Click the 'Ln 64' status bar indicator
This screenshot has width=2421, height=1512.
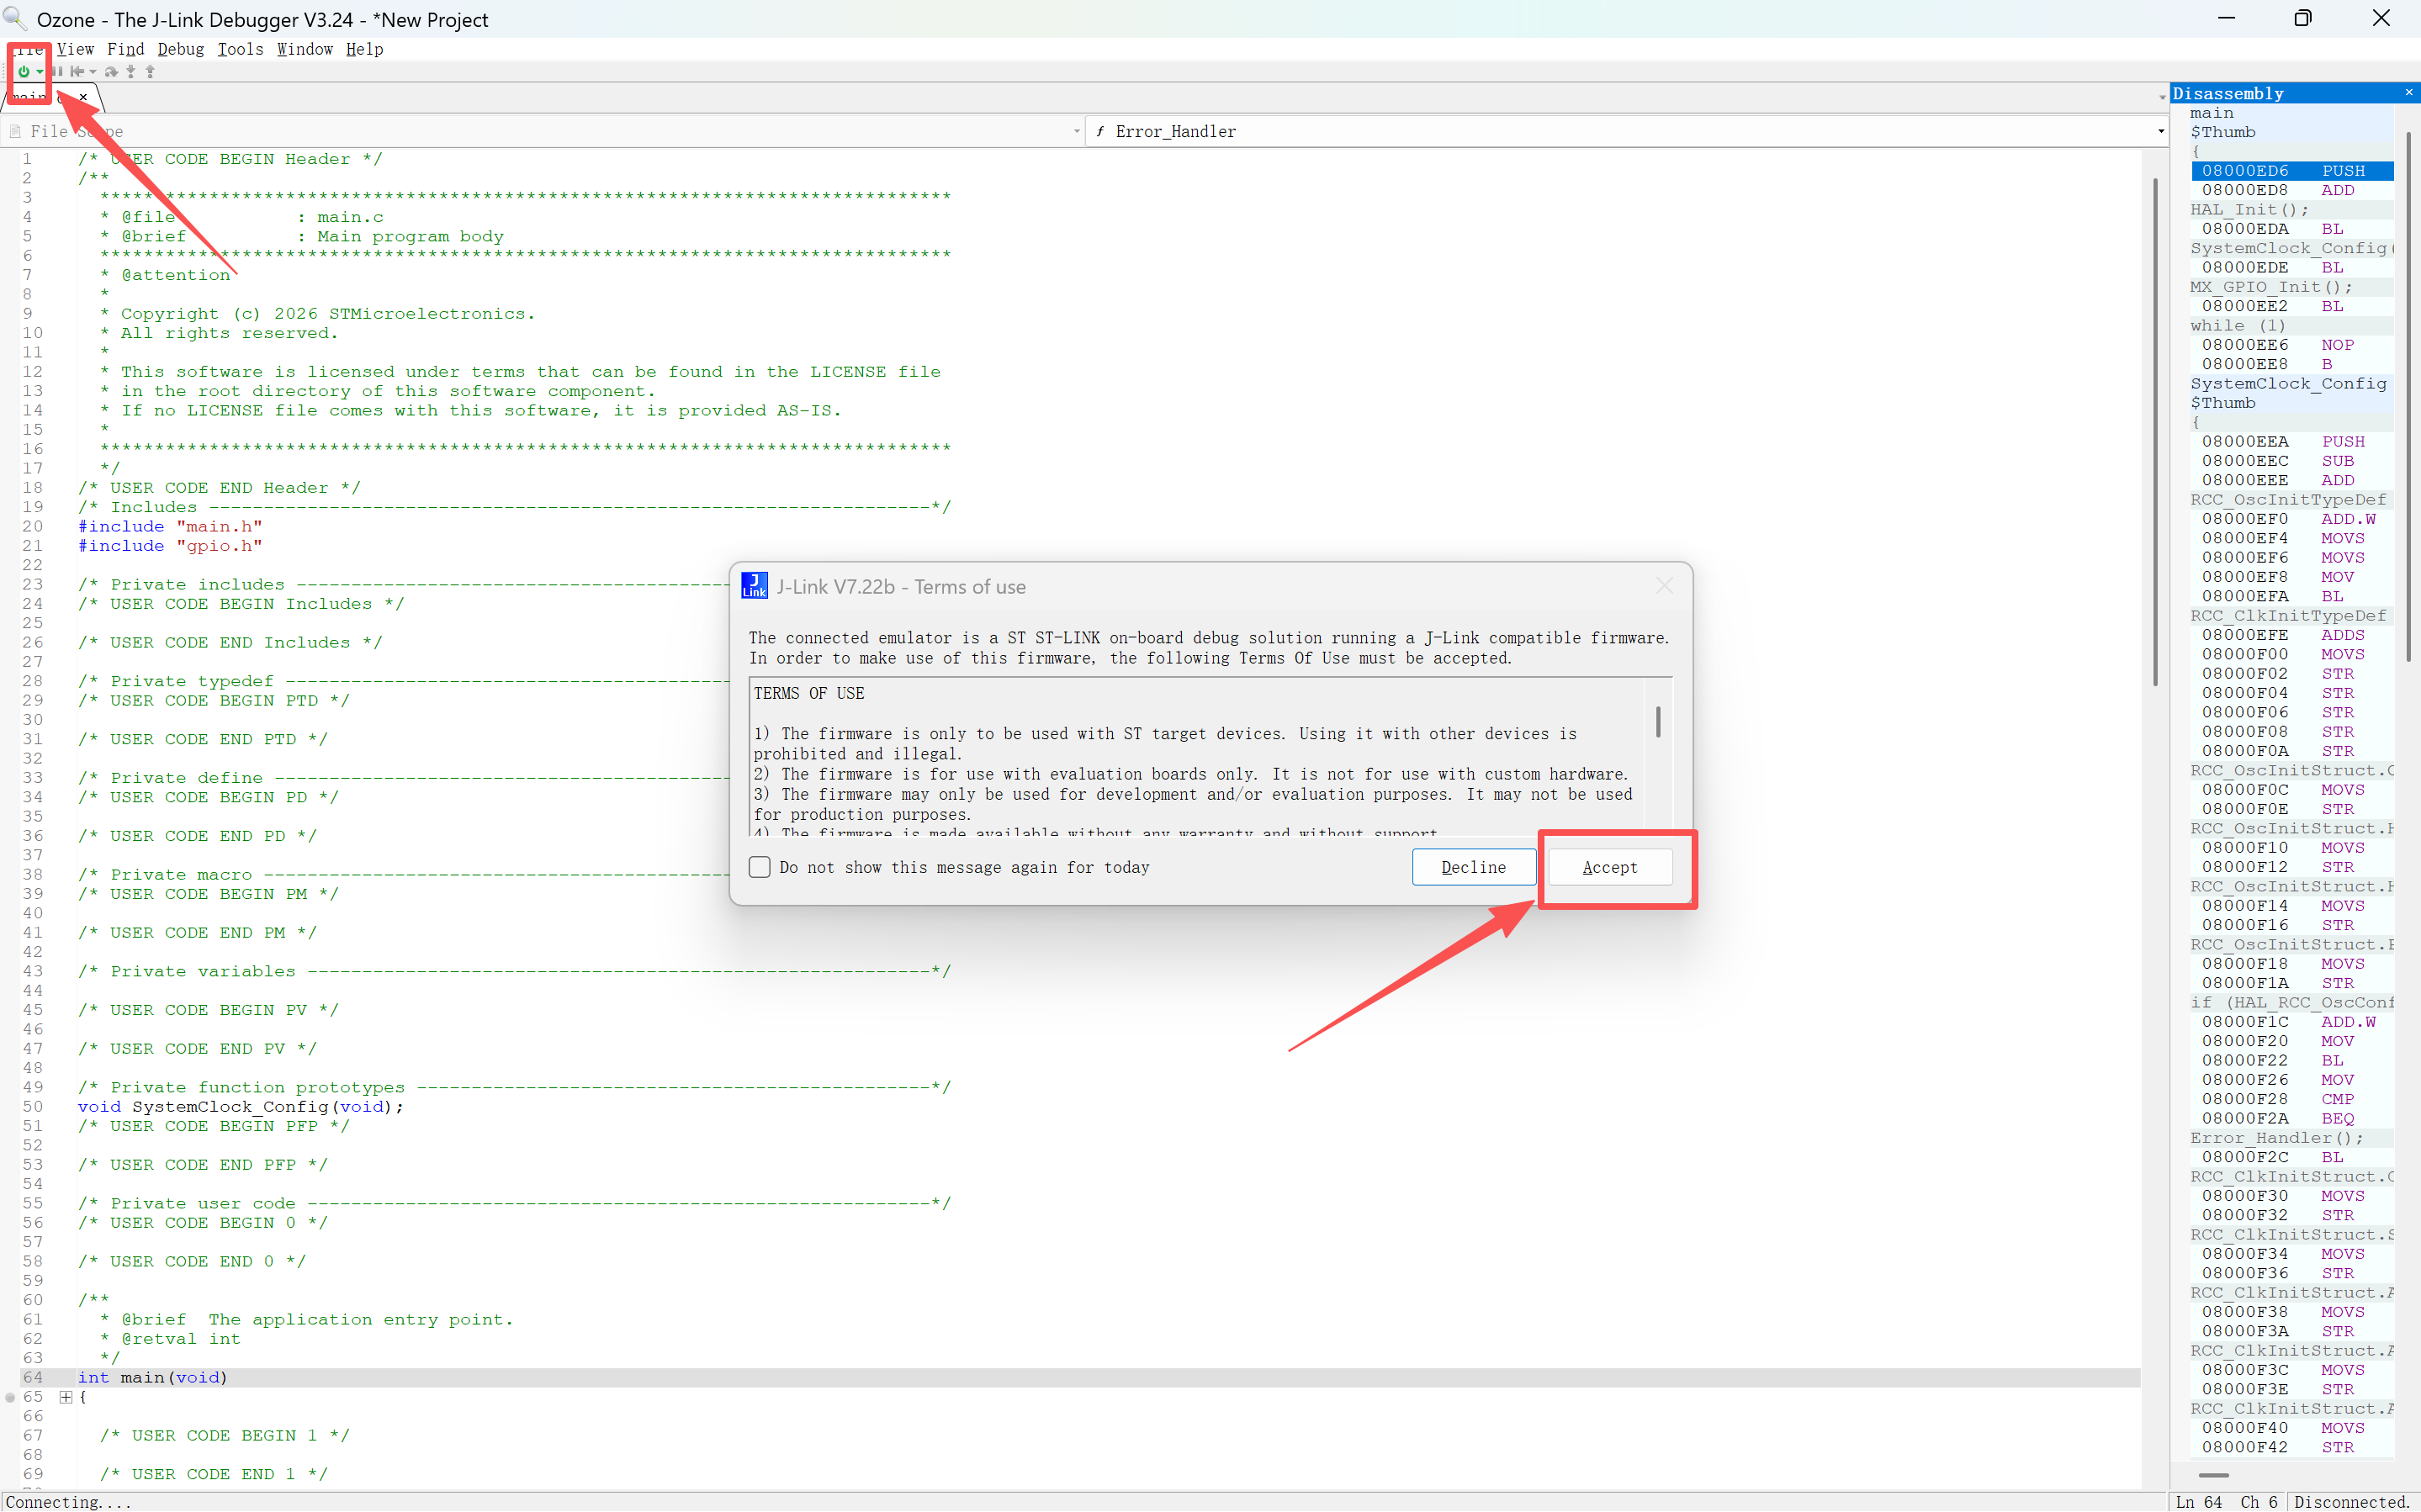pyautogui.click(x=2199, y=1502)
